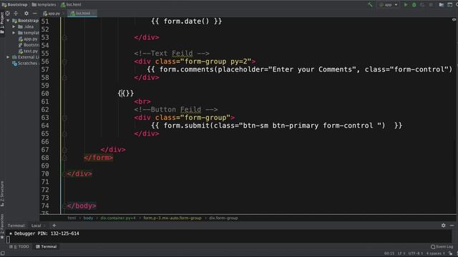Click the eye inspection icon in editor corner

[x=454, y=19]
